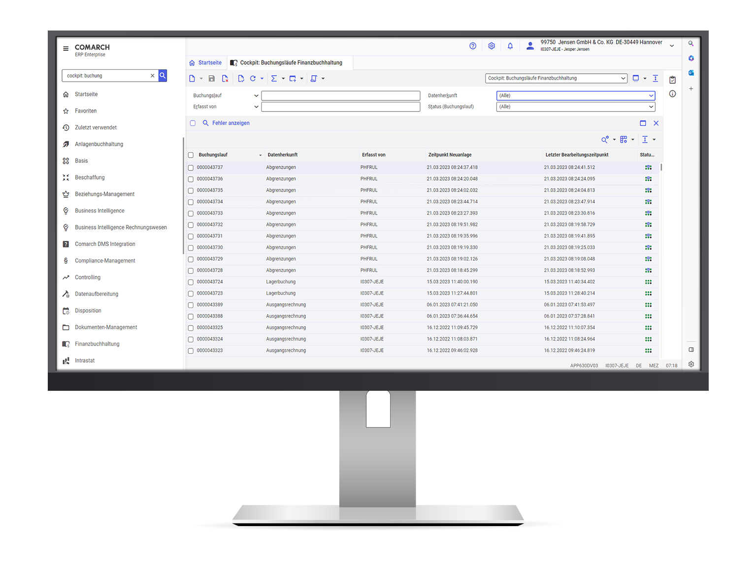Click the window layout icon next to view dropdown

(x=636, y=78)
